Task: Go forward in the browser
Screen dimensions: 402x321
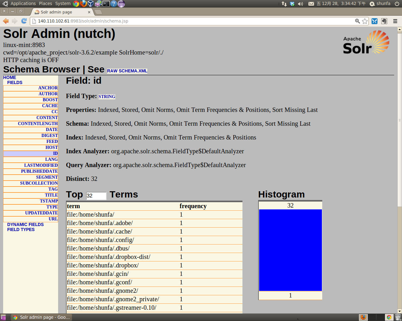Action: (14, 21)
